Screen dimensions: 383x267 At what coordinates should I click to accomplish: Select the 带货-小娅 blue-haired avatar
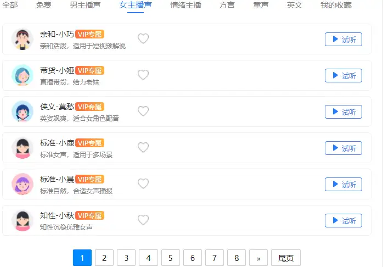click(x=22, y=75)
